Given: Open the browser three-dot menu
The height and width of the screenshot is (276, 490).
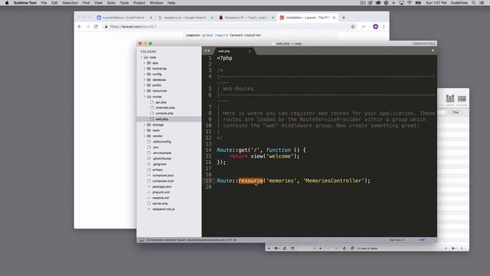Looking at the screenshot, I should tap(384, 27).
